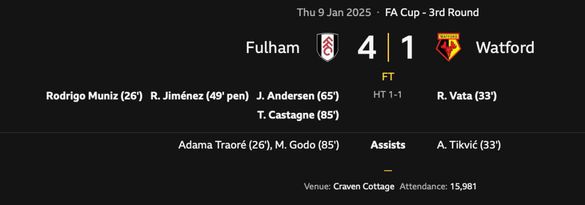Click goalscorer Rodrigo Muniz (26')
Image resolution: width=585 pixels, height=205 pixels.
click(x=94, y=96)
